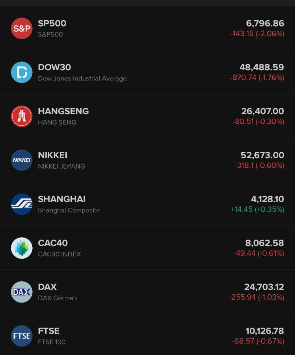Screen dimensions: 295x355
Task: Click the dark blue Nikkei logo icon
Action: coord(21,160)
